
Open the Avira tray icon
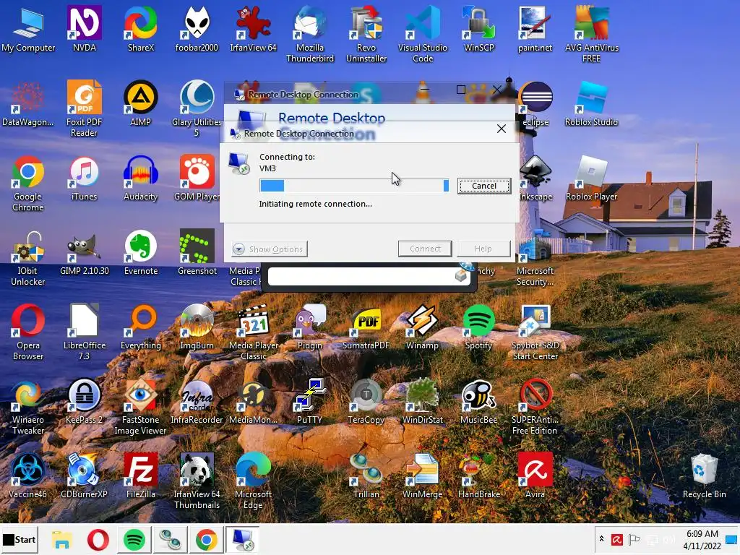pyautogui.click(x=616, y=539)
